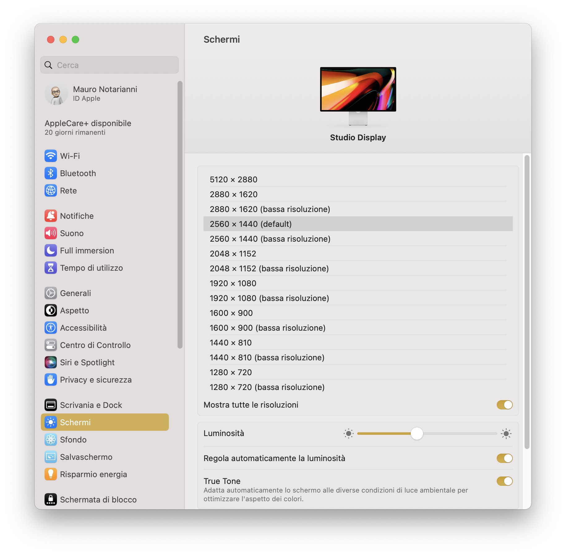Pick 1280 × 720 (bassa risoluzione)

click(358, 387)
